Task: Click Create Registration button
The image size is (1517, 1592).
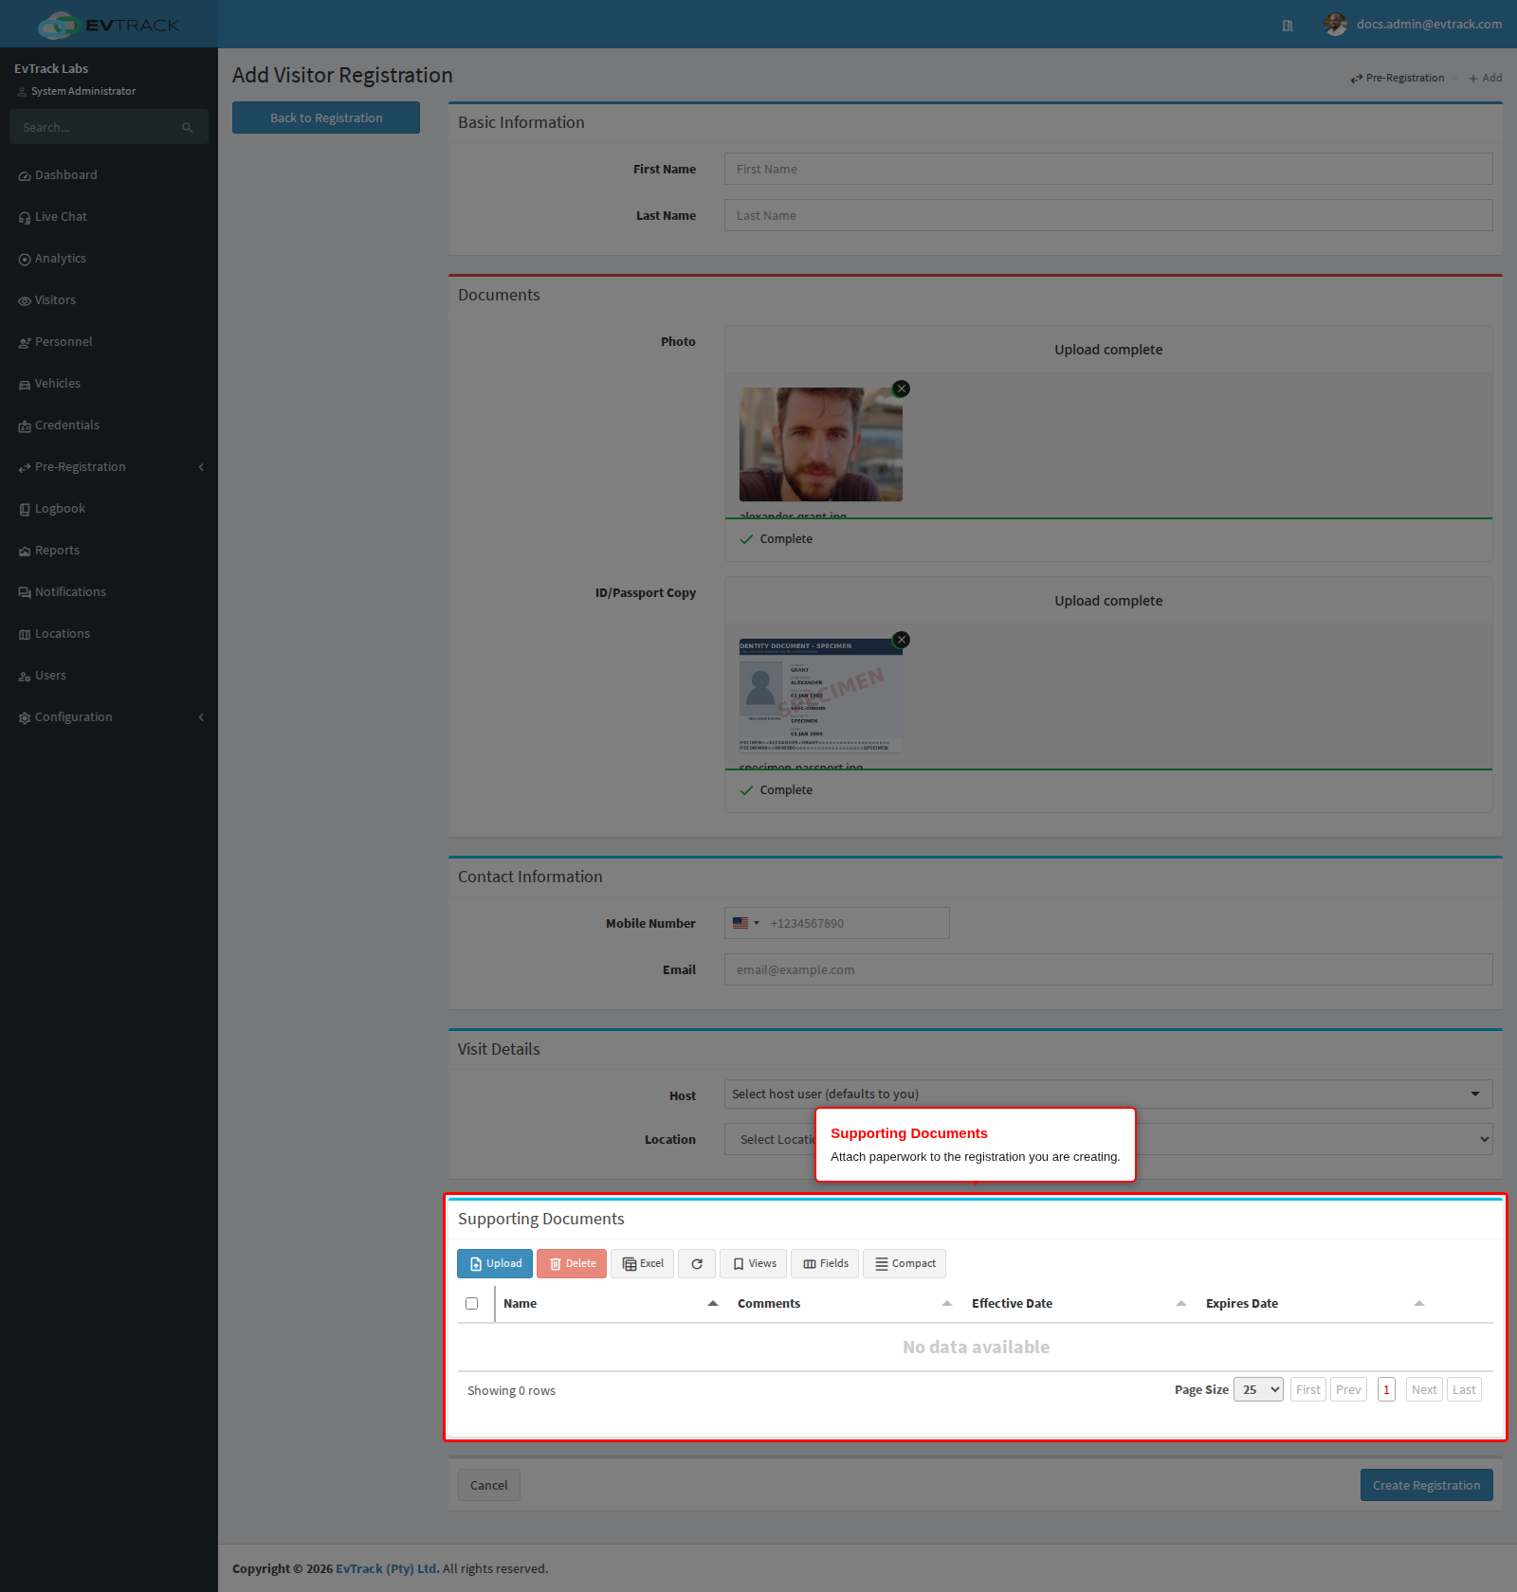Action: pos(1426,1485)
